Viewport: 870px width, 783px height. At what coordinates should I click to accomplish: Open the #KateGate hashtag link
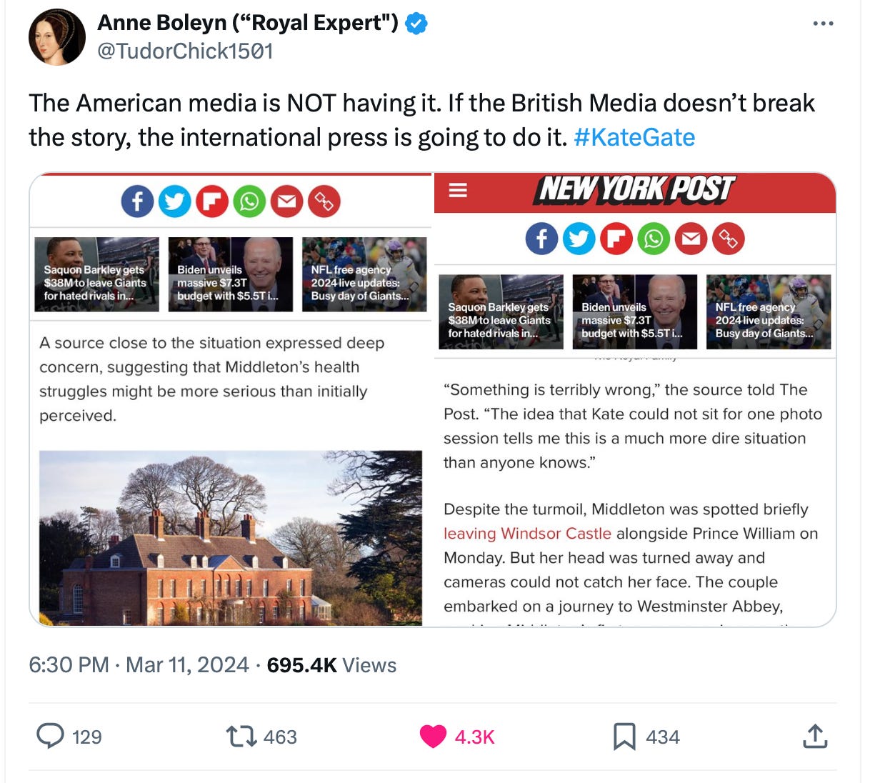634,137
